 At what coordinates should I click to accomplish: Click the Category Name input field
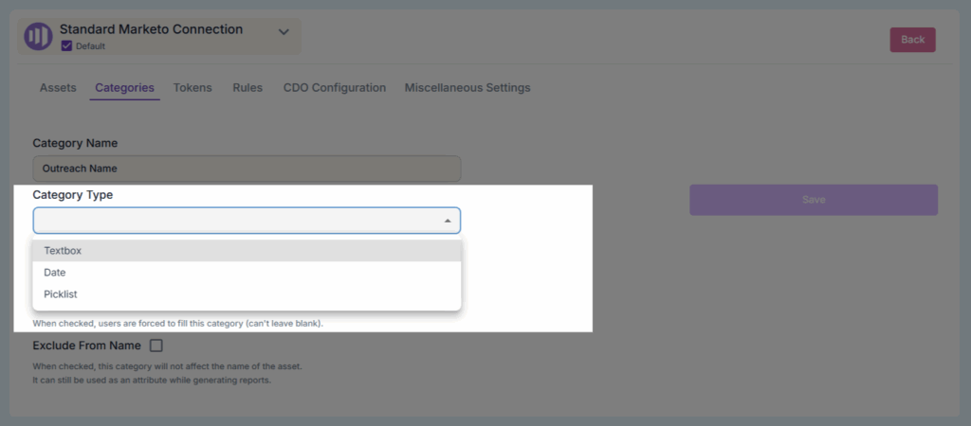247,169
